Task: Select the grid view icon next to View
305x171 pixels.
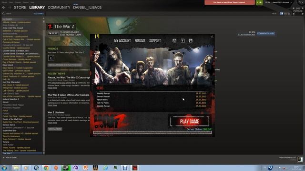Action: (x=289, y=14)
